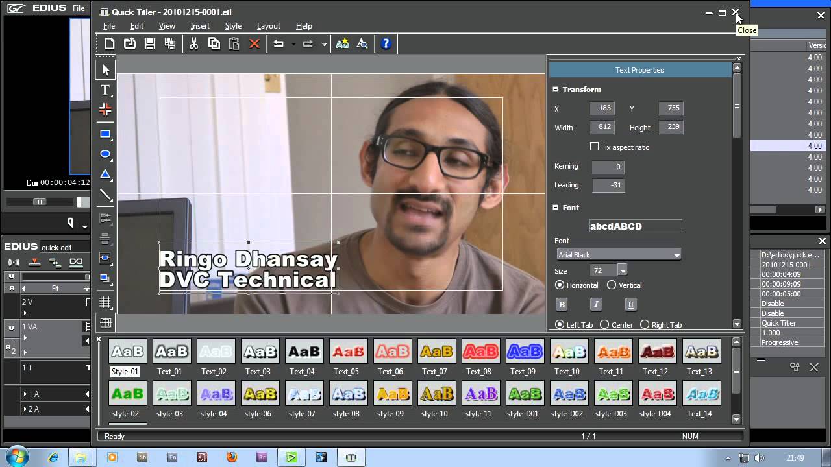Redo the last undone action

click(308, 43)
